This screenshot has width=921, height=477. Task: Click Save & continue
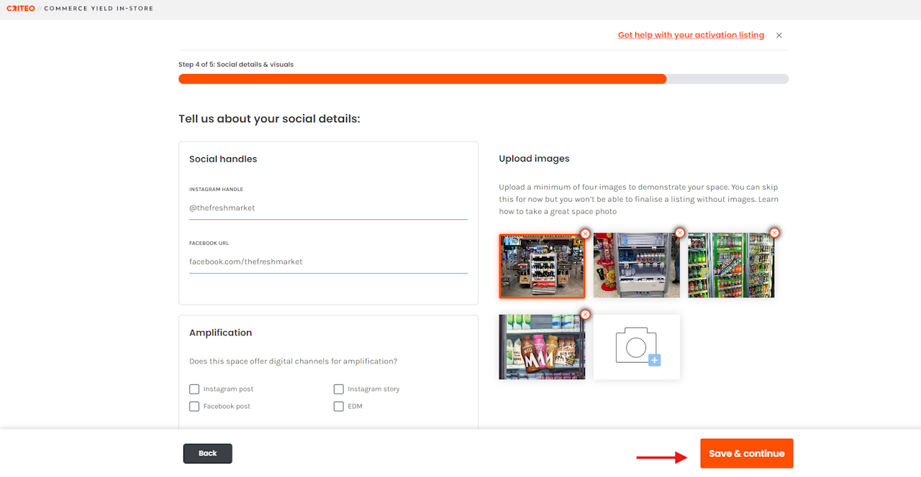[x=747, y=453]
